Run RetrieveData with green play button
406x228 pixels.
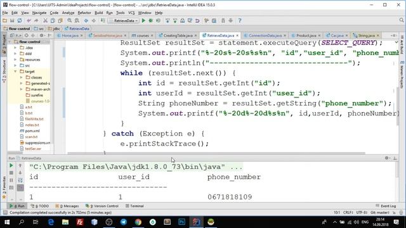point(143,21)
